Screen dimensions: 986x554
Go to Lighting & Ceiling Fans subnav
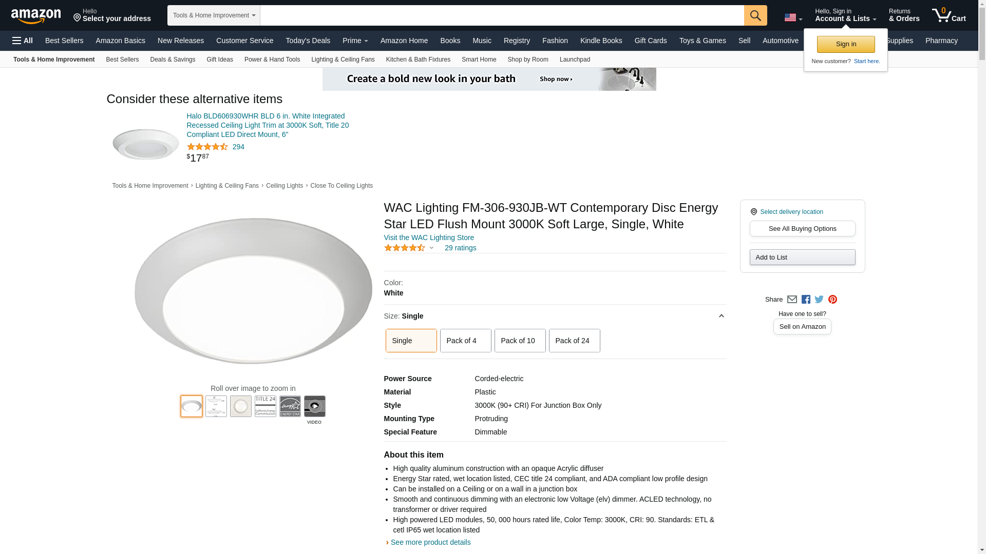pyautogui.click(x=343, y=60)
